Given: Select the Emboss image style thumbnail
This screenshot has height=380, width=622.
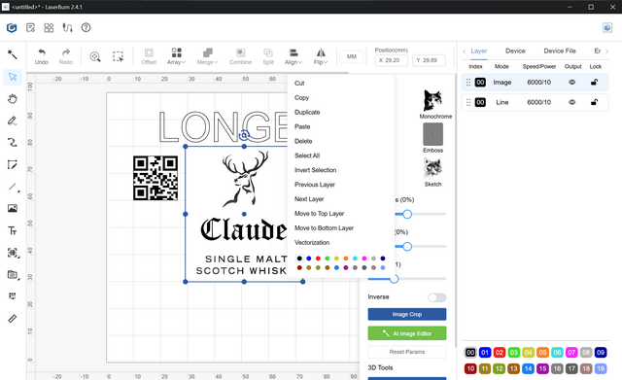Looking at the screenshot, I should tap(433, 134).
